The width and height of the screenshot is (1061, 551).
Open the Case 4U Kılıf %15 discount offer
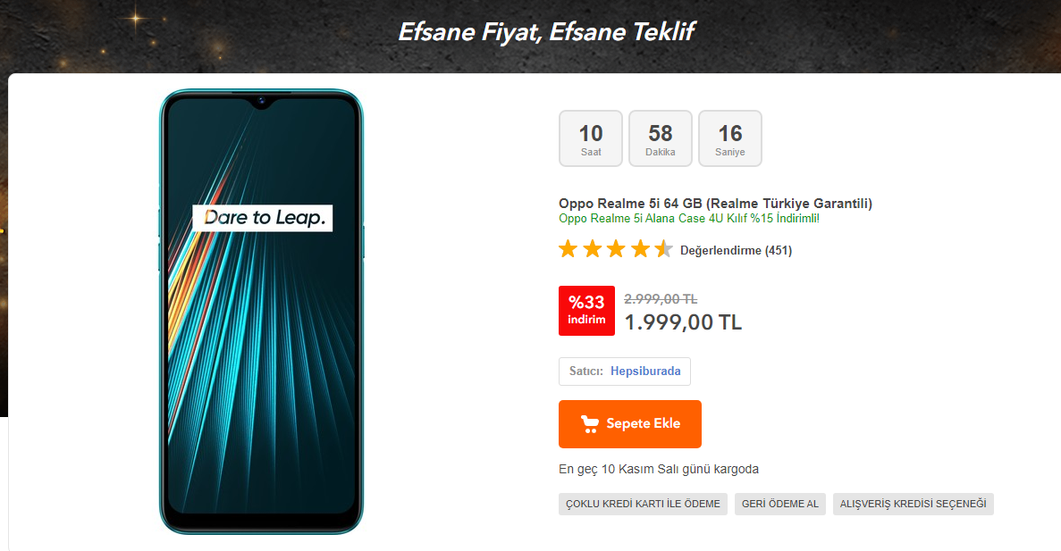(x=689, y=219)
